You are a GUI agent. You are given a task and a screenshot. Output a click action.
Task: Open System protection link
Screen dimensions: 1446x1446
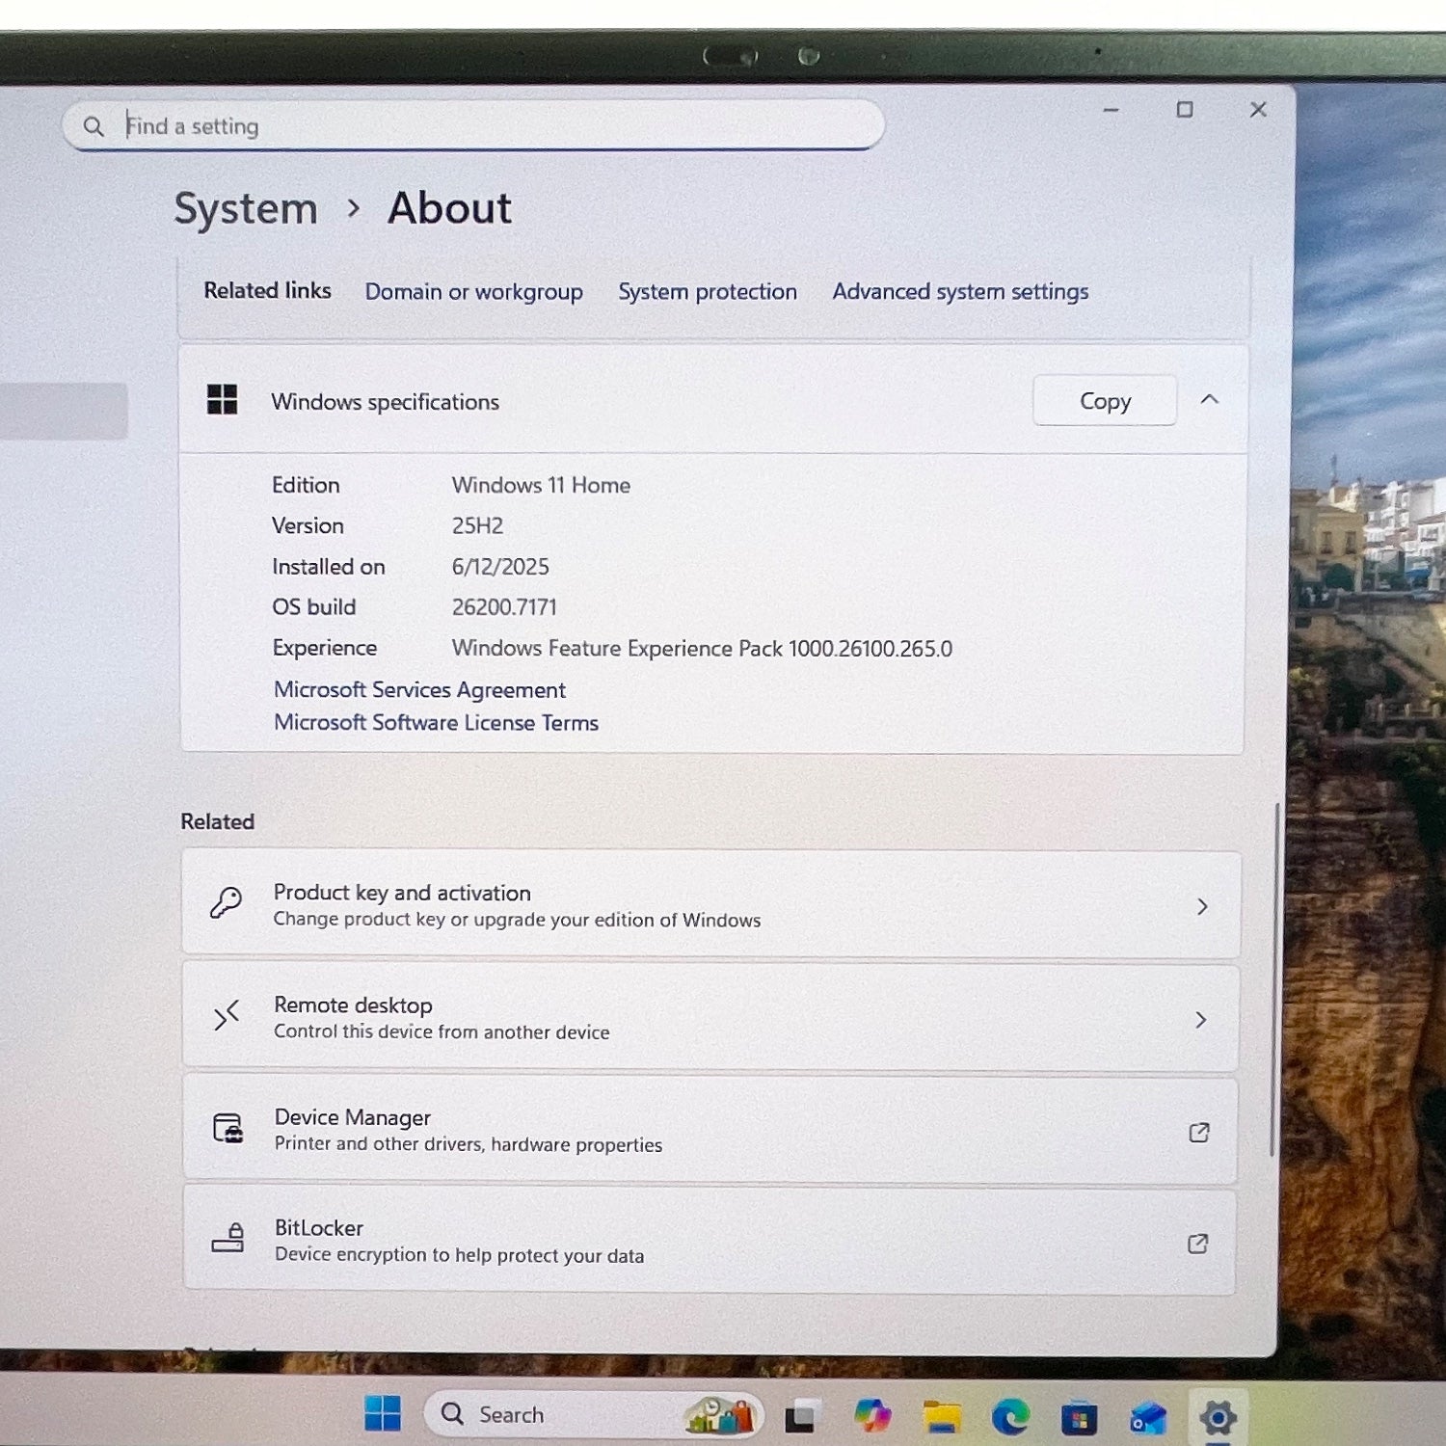(x=707, y=292)
